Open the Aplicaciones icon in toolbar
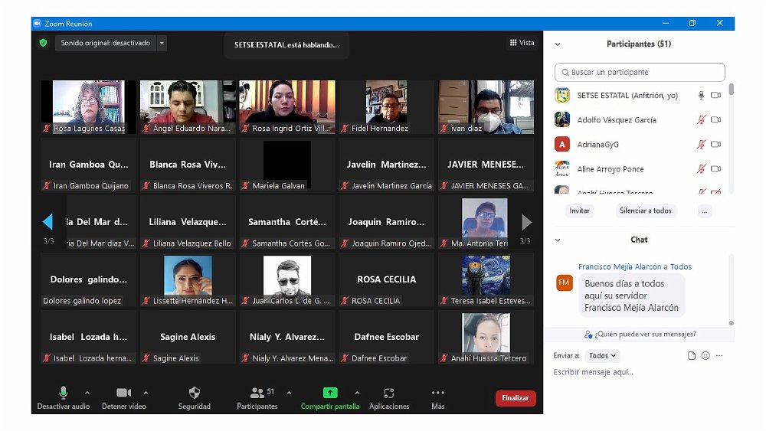766x431 pixels. tap(388, 393)
